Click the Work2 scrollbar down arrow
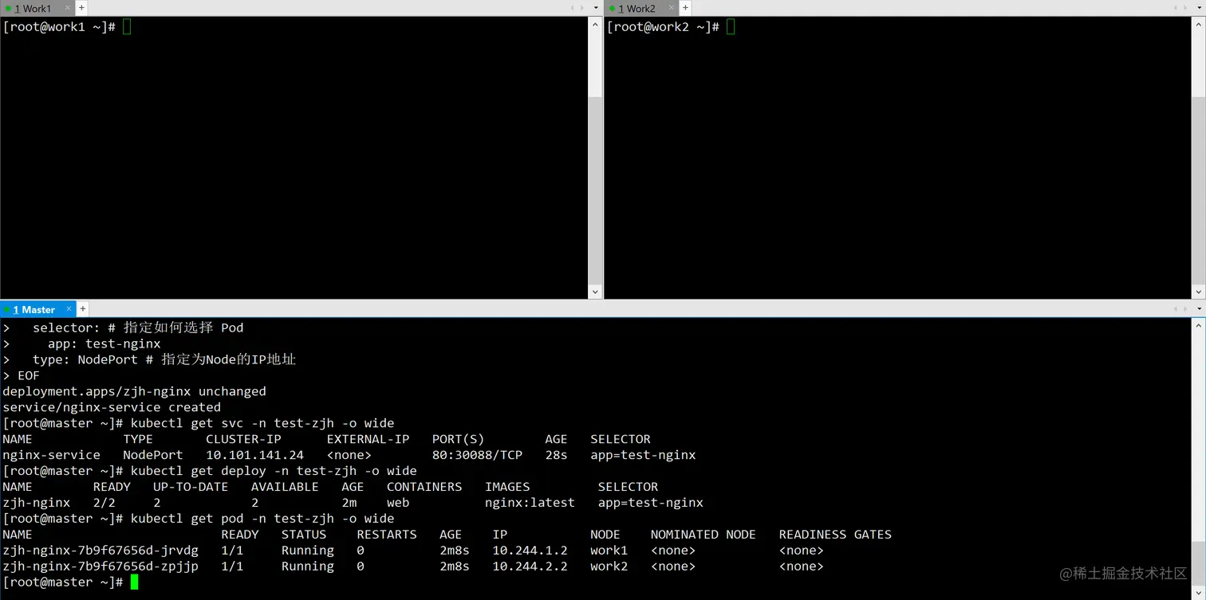The image size is (1206, 600). 1199,292
